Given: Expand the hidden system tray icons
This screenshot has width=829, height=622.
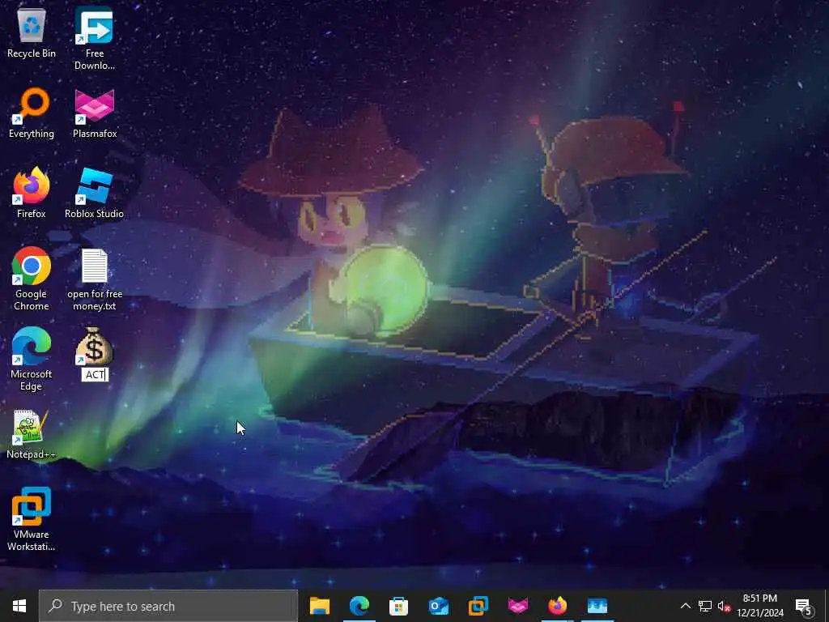Looking at the screenshot, I should pos(685,606).
